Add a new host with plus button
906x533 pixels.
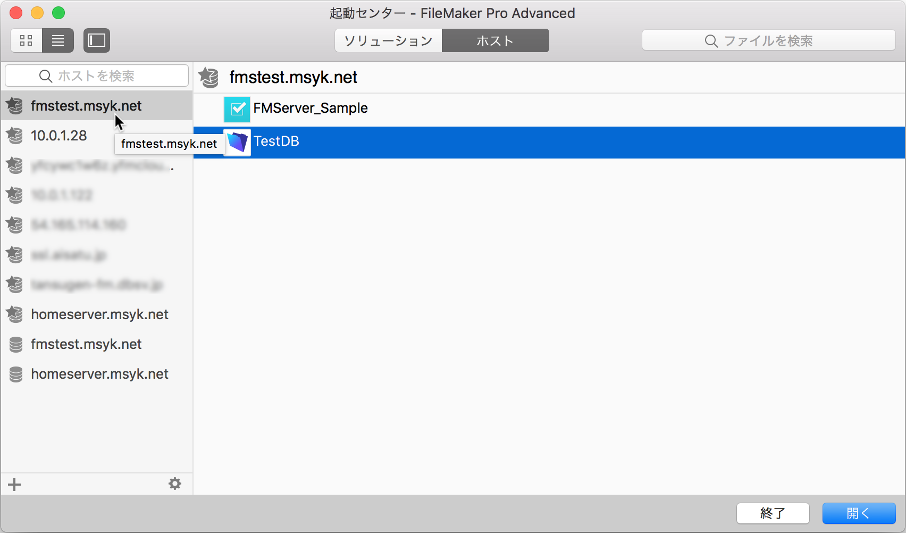click(x=15, y=484)
